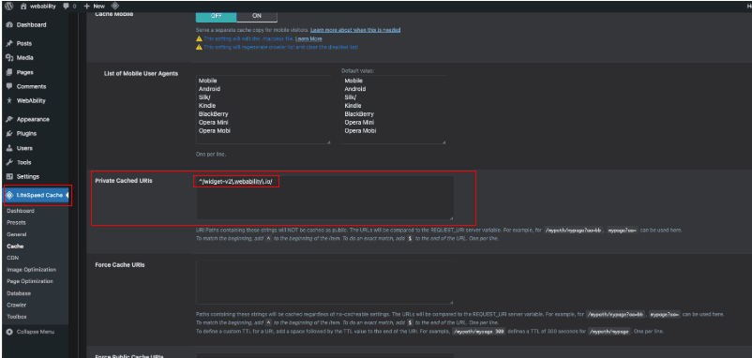Grab resize handle of Default value box
This screenshot has height=358, width=752.
tap(444, 142)
